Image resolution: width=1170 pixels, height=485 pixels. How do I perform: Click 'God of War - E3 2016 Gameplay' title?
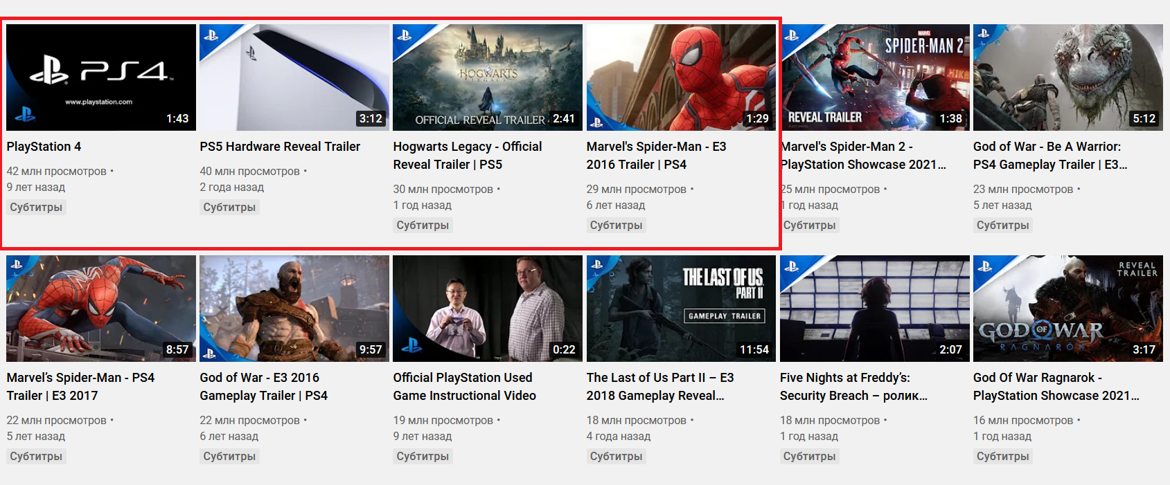[x=264, y=387]
